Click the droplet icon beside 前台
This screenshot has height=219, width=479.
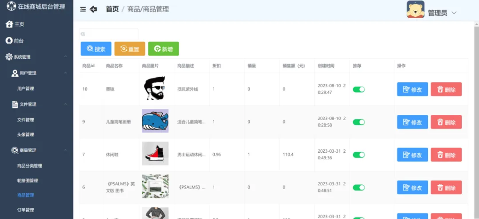point(9,41)
